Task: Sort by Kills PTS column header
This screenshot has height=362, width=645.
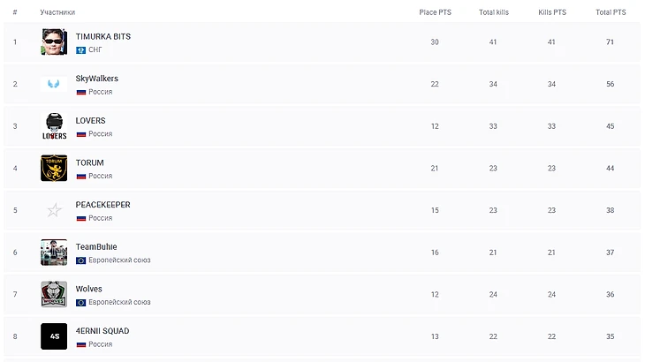Action: pos(552,12)
